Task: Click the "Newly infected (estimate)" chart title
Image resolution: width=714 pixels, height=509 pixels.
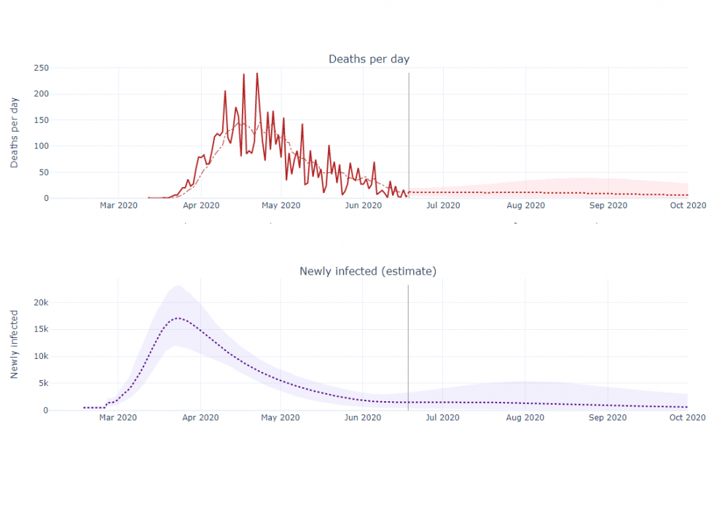Action: coord(368,272)
